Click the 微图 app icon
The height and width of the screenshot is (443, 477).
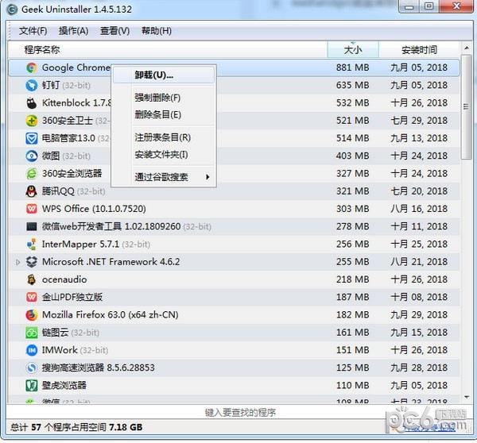(x=31, y=156)
